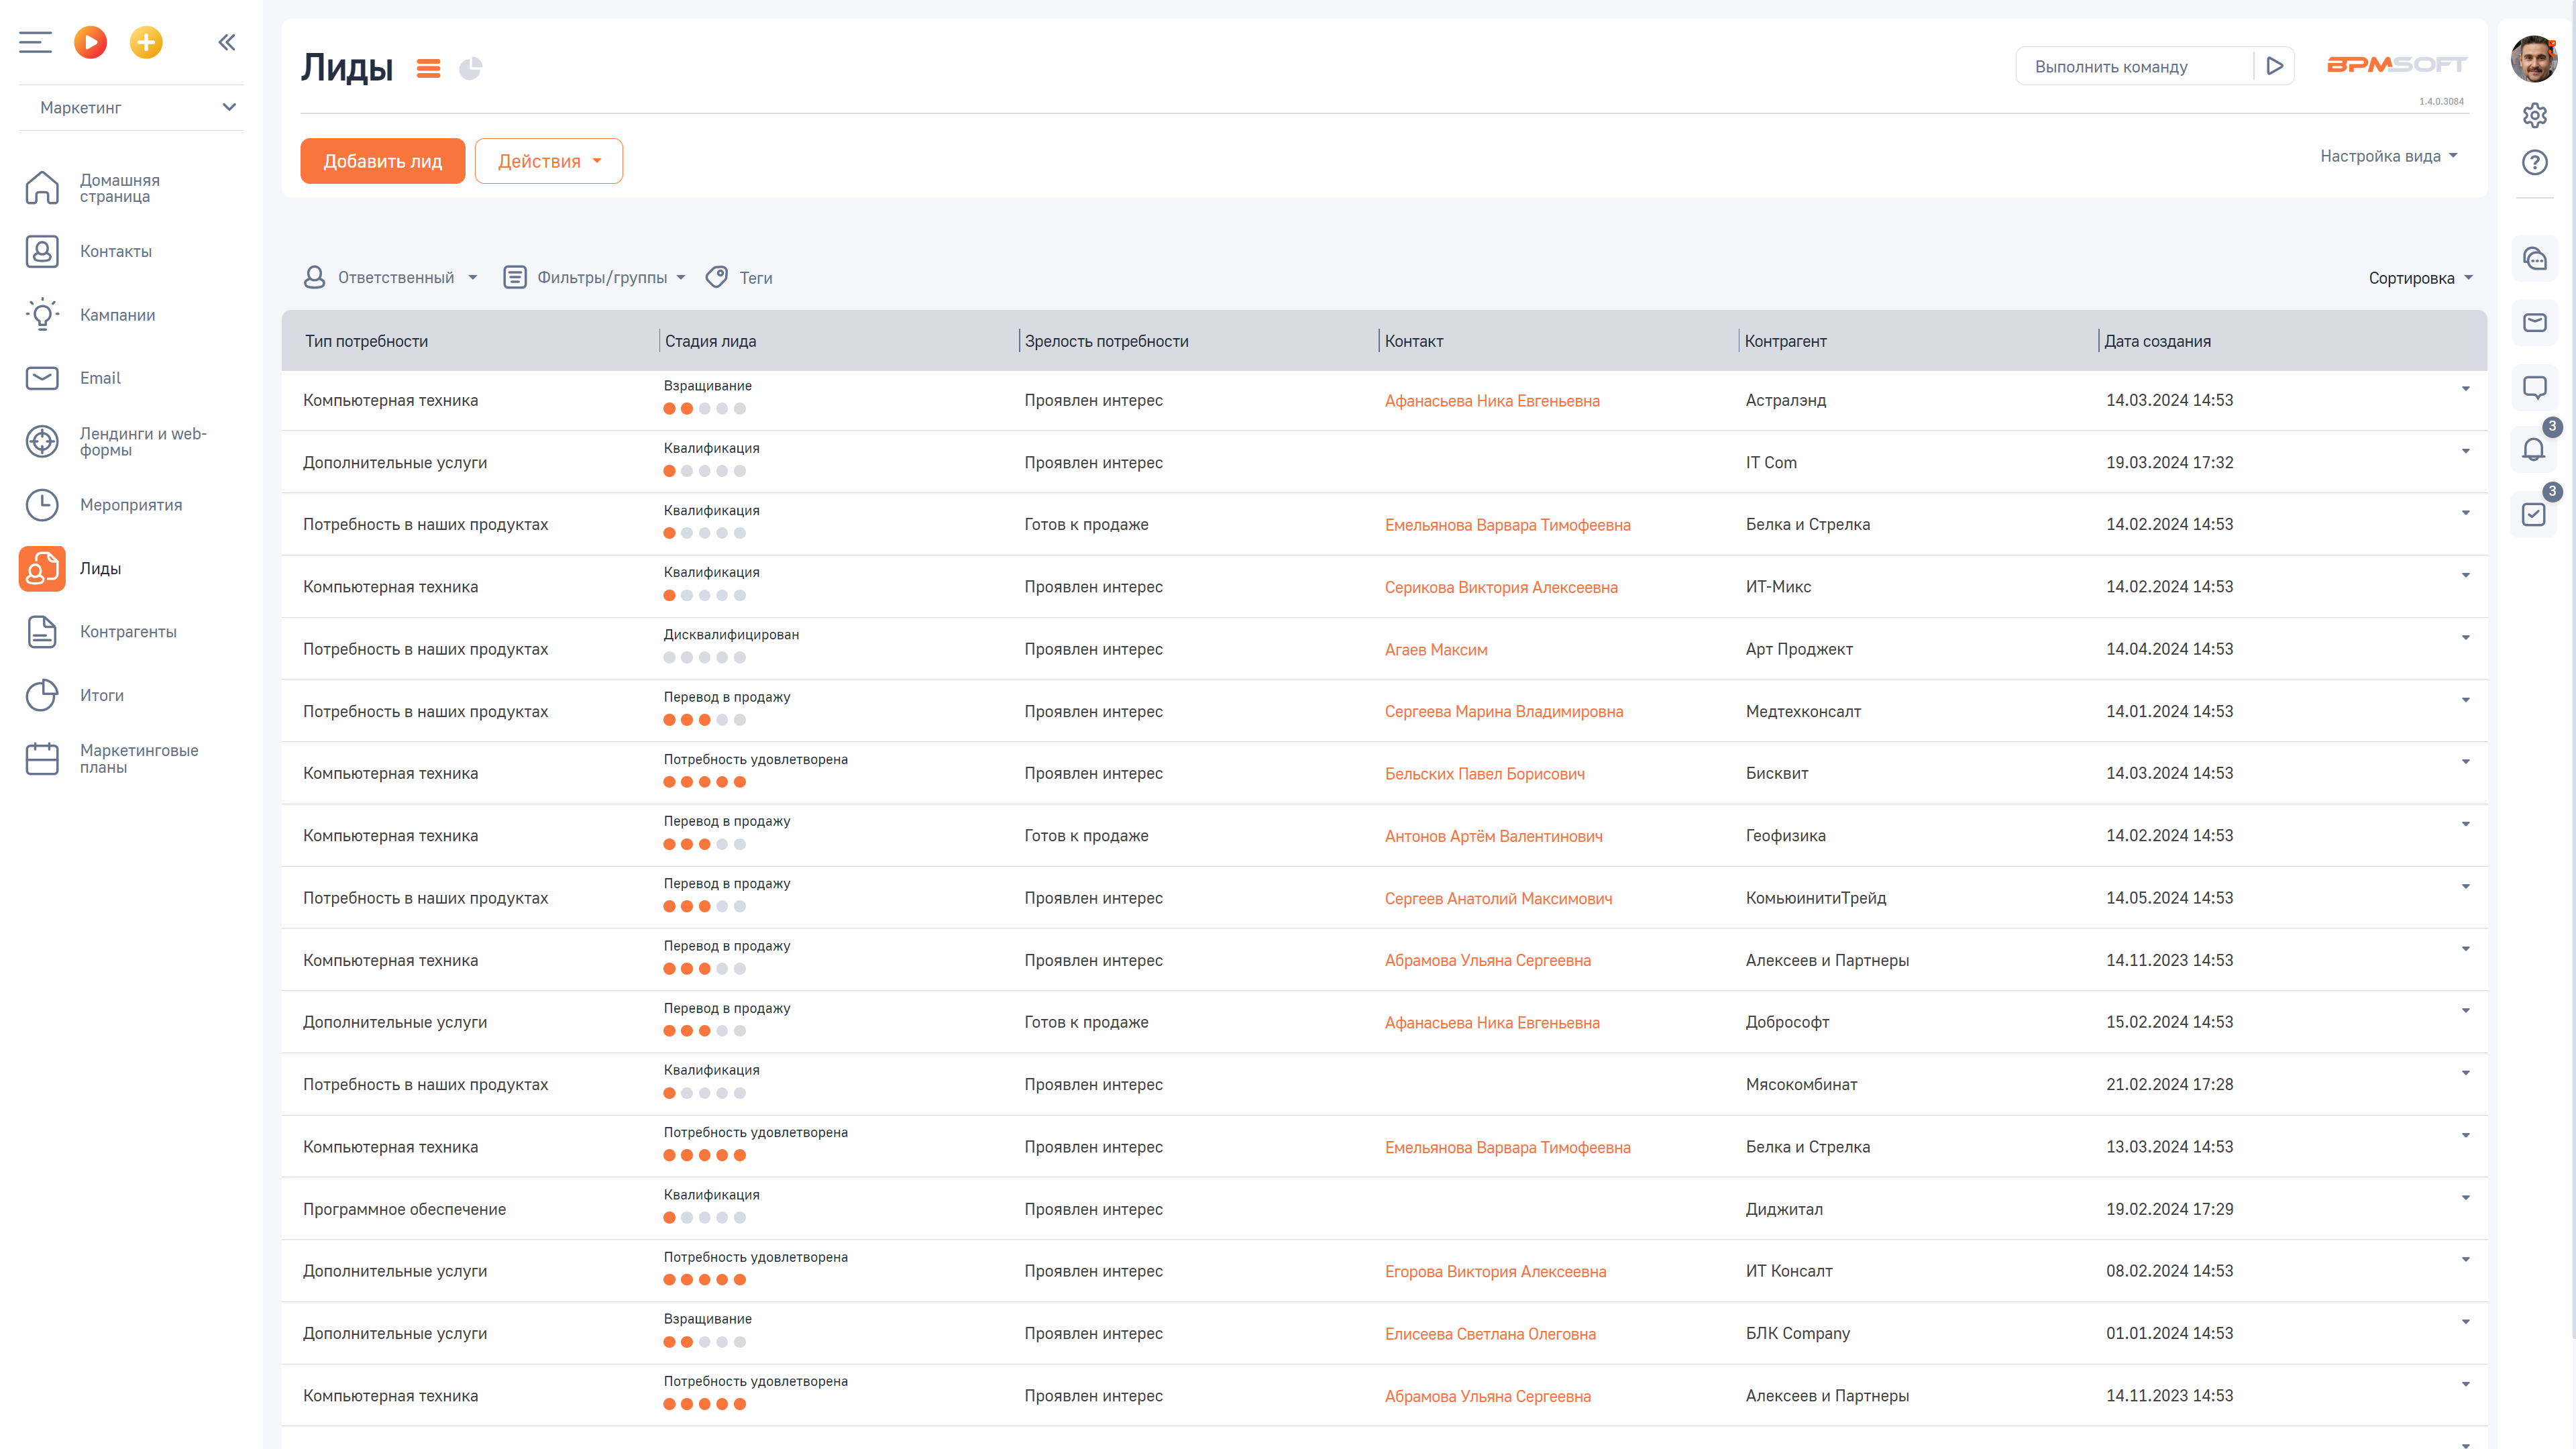Go to Контрагенты in the sidebar
This screenshot has width=2576, height=1449.
128,631
